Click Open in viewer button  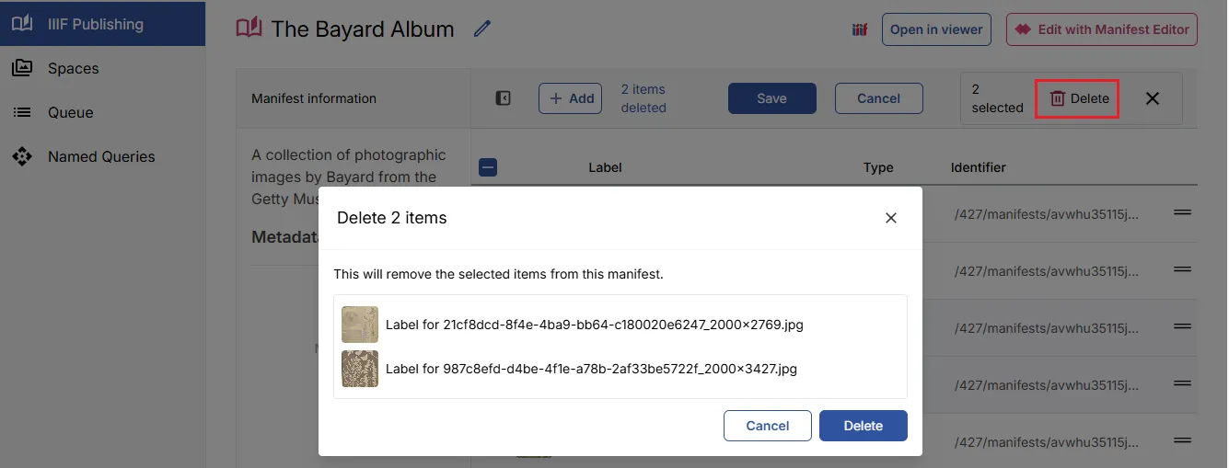[936, 29]
